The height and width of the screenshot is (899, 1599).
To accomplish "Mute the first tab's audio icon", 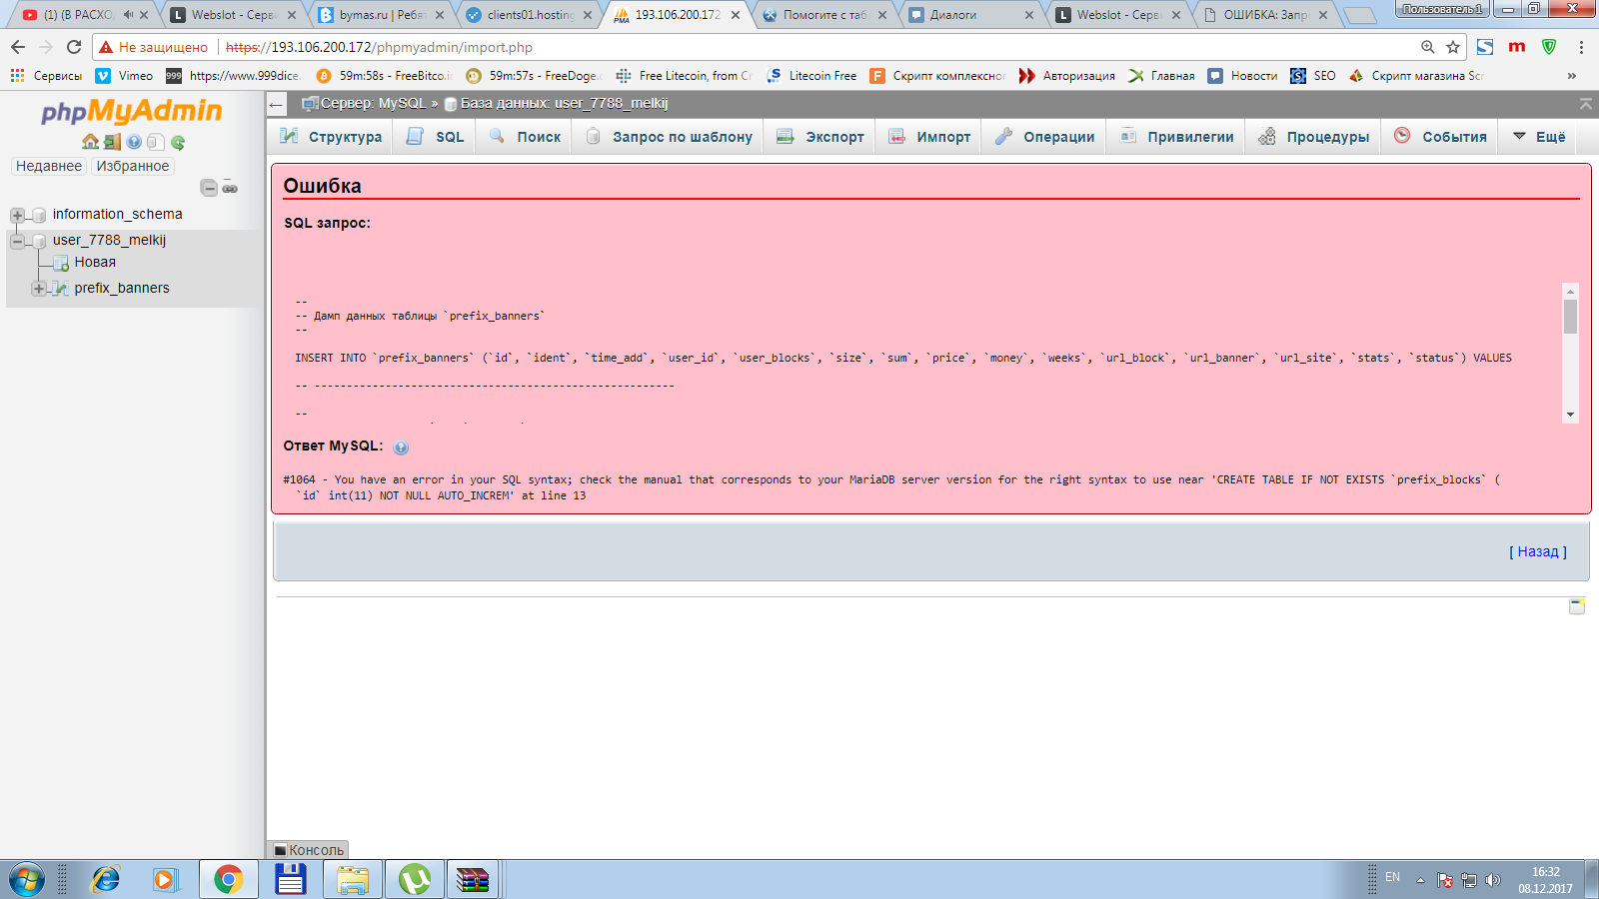I will pyautogui.click(x=128, y=15).
